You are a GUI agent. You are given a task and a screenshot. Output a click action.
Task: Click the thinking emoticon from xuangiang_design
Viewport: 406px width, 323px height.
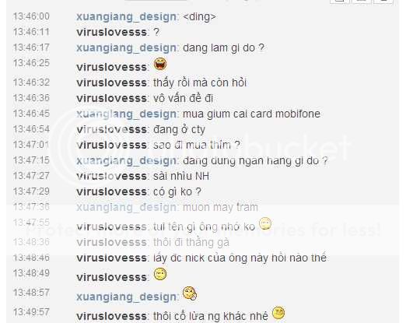190,293
